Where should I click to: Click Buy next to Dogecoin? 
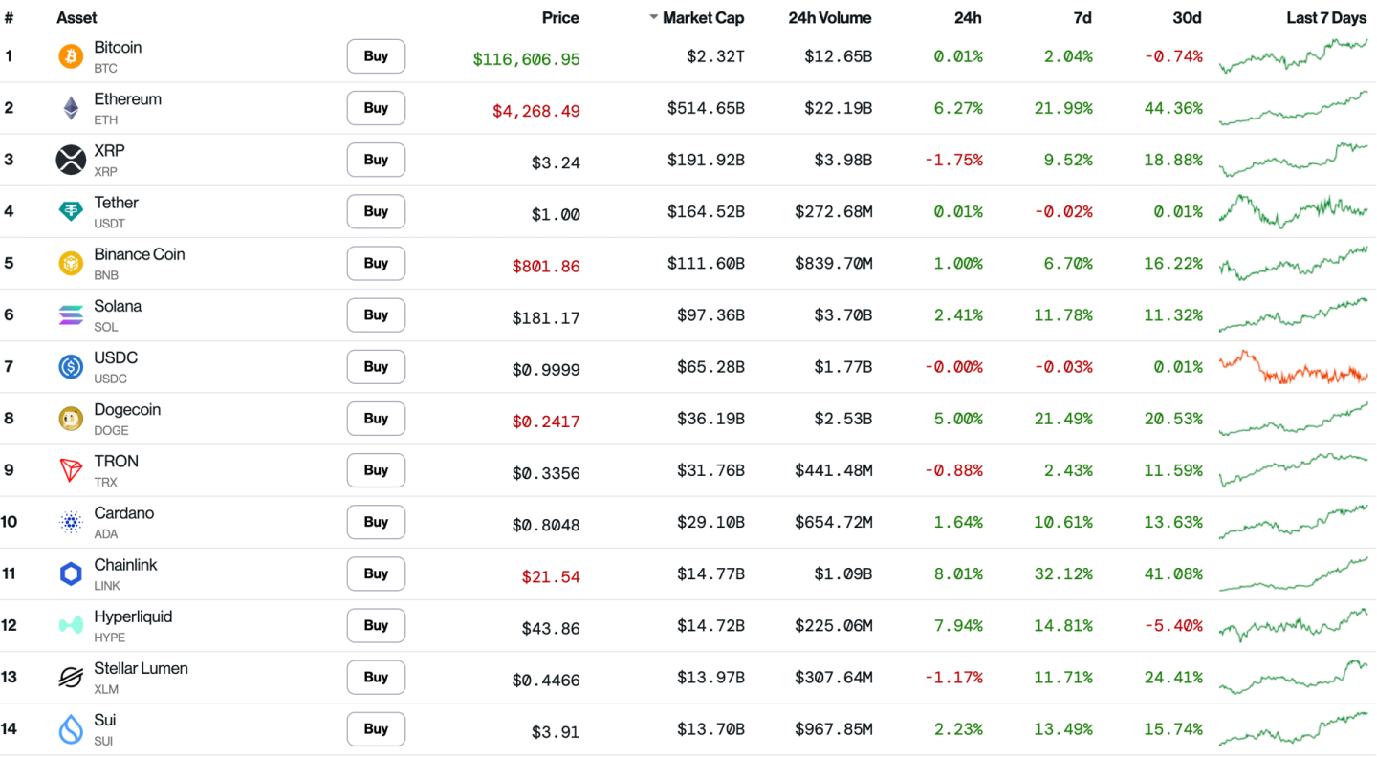click(x=376, y=418)
